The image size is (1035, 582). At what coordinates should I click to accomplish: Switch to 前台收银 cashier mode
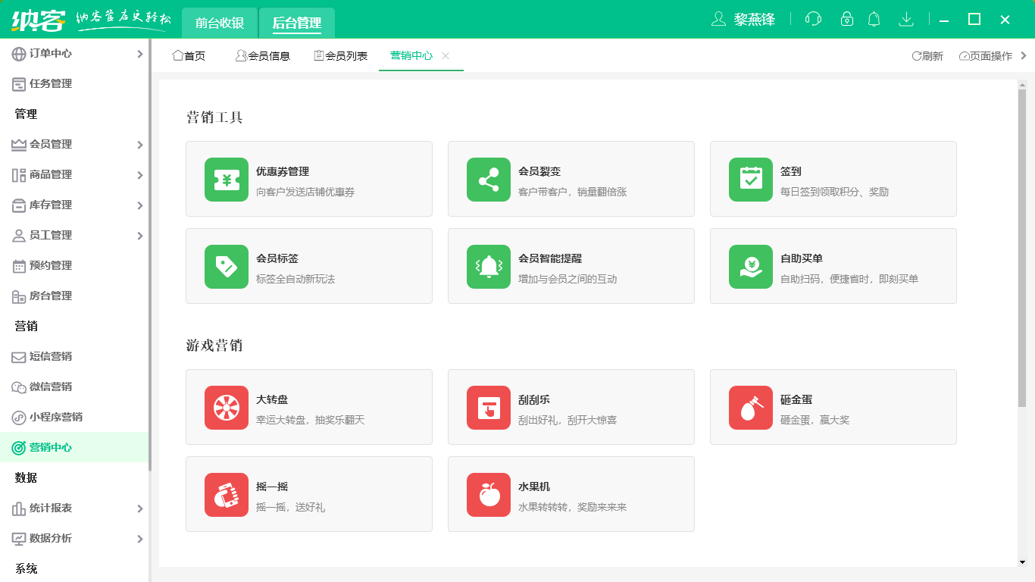coord(217,23)
